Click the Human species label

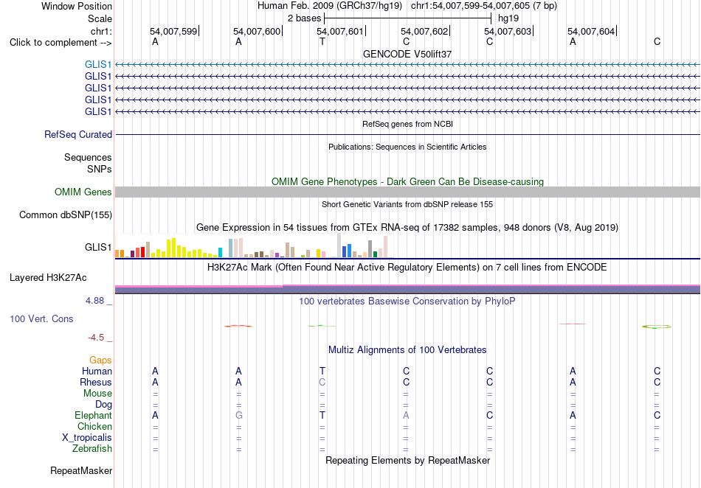97,371
